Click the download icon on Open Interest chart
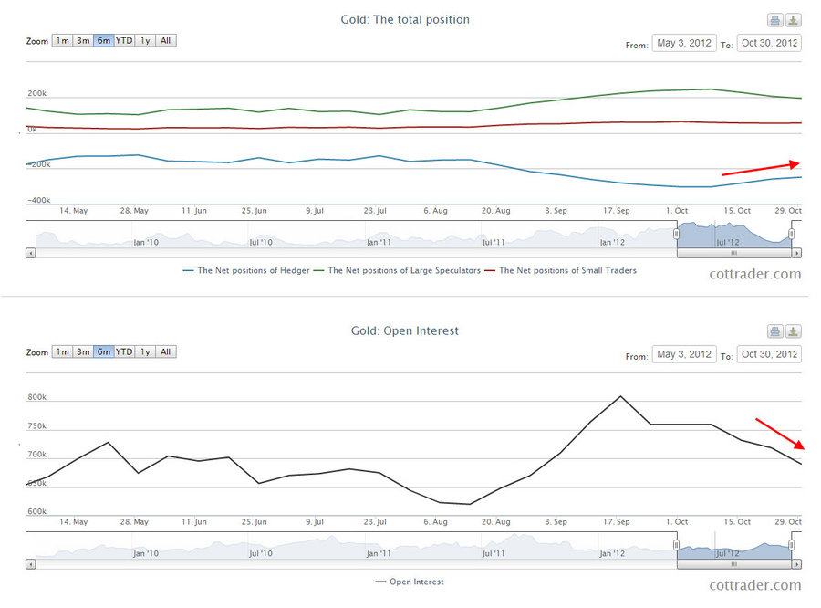 [794, 330]
